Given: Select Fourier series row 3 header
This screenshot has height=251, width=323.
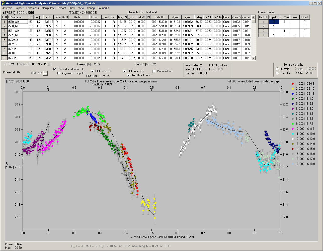Looking at the screenshot, I should pyautogui.click(x=263, y=31).
